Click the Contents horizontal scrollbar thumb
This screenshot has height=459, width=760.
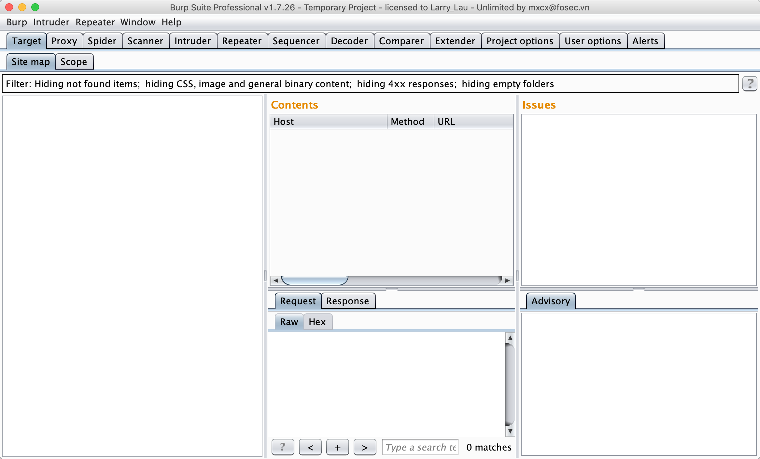(x=315, y=280)
